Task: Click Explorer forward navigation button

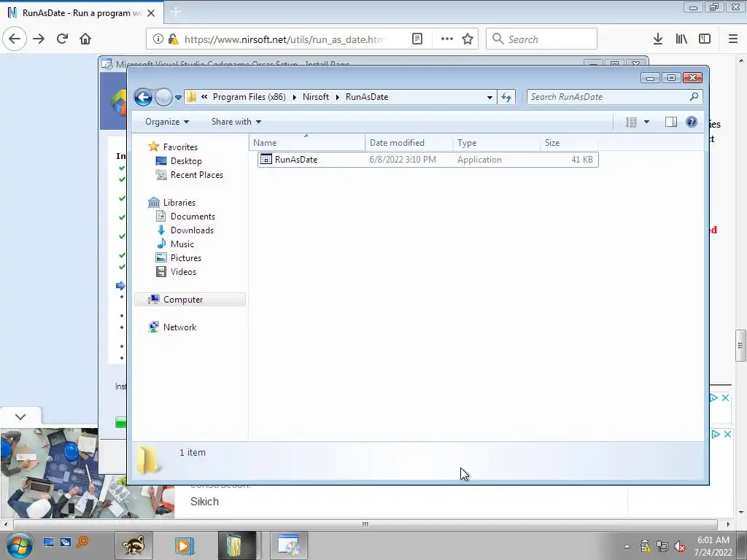Action: coord(164,97)
